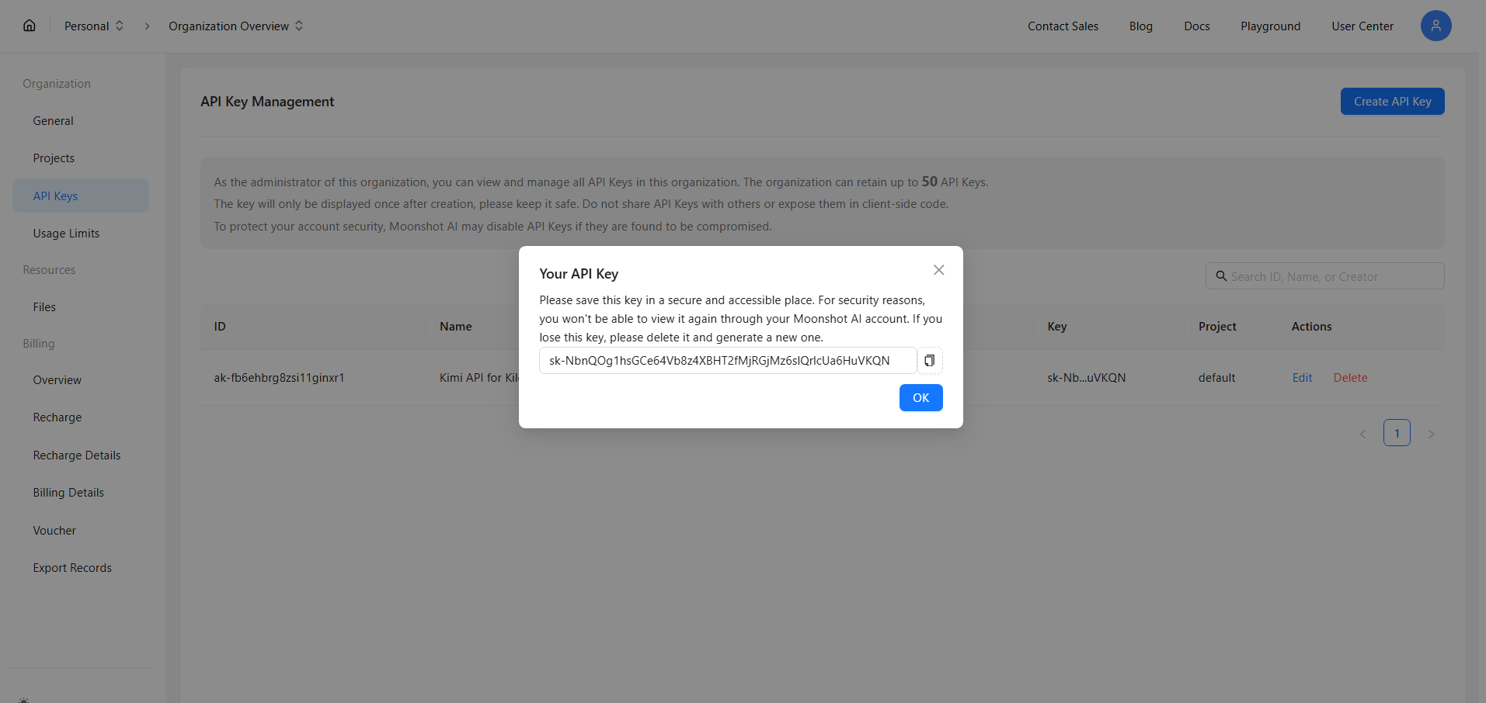
Task: Confirm dialog with OK button
Action: pos(920,398)
